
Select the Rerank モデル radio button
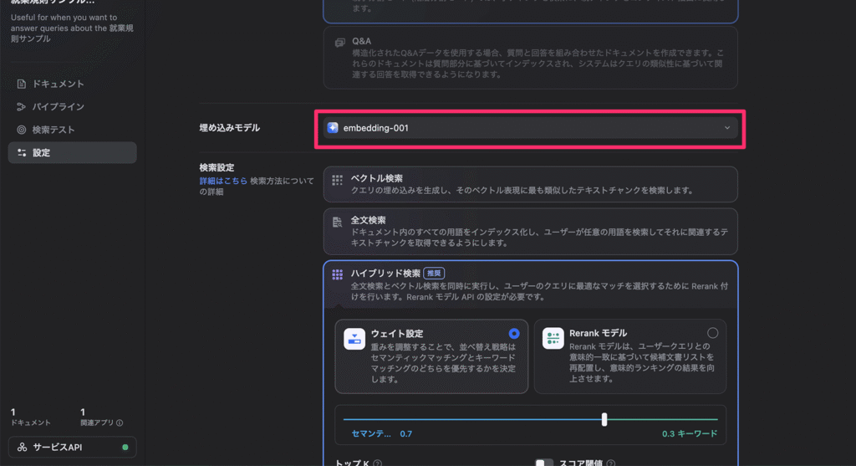tap(712, 333)
